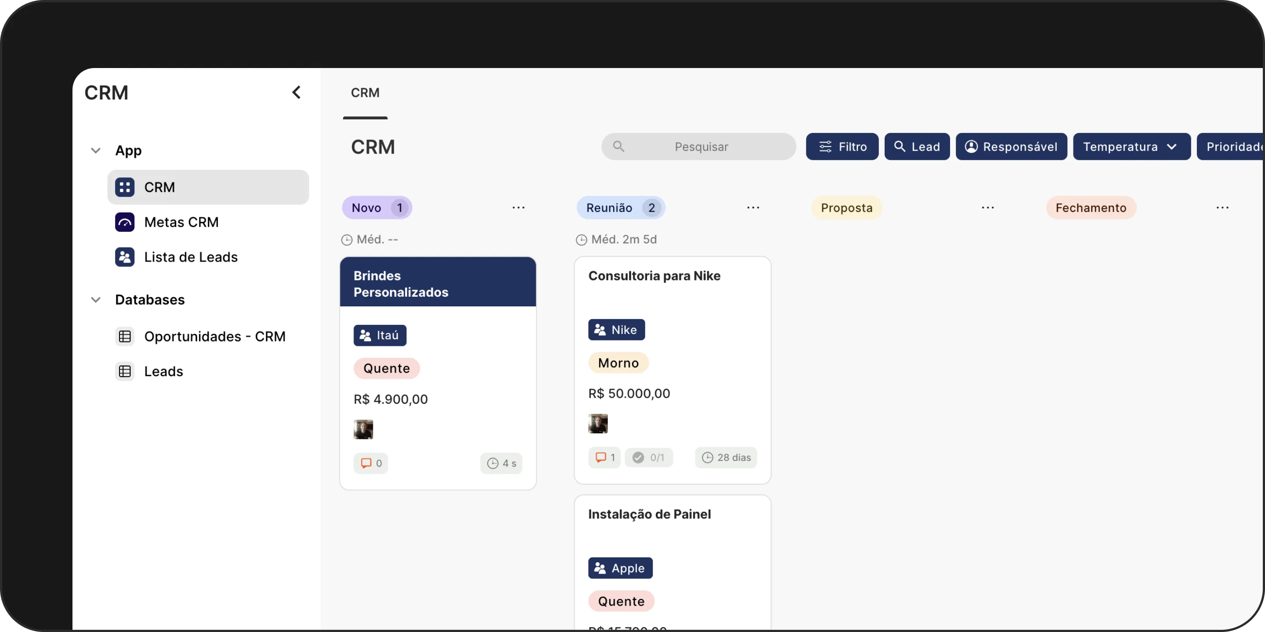Open the Proposta column three-dot menu
This screenshot has width=1265, height=632.
coord(987,208)
